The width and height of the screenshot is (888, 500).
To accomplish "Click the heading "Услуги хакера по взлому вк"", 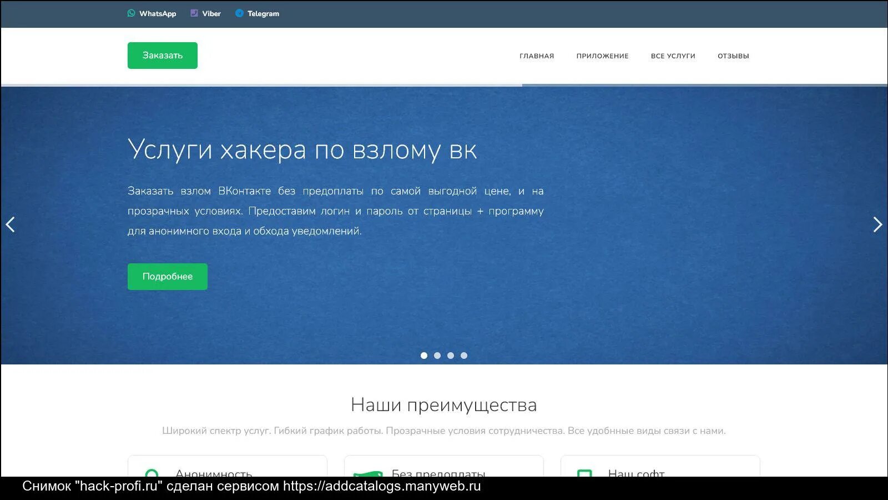I will (302, 150).
